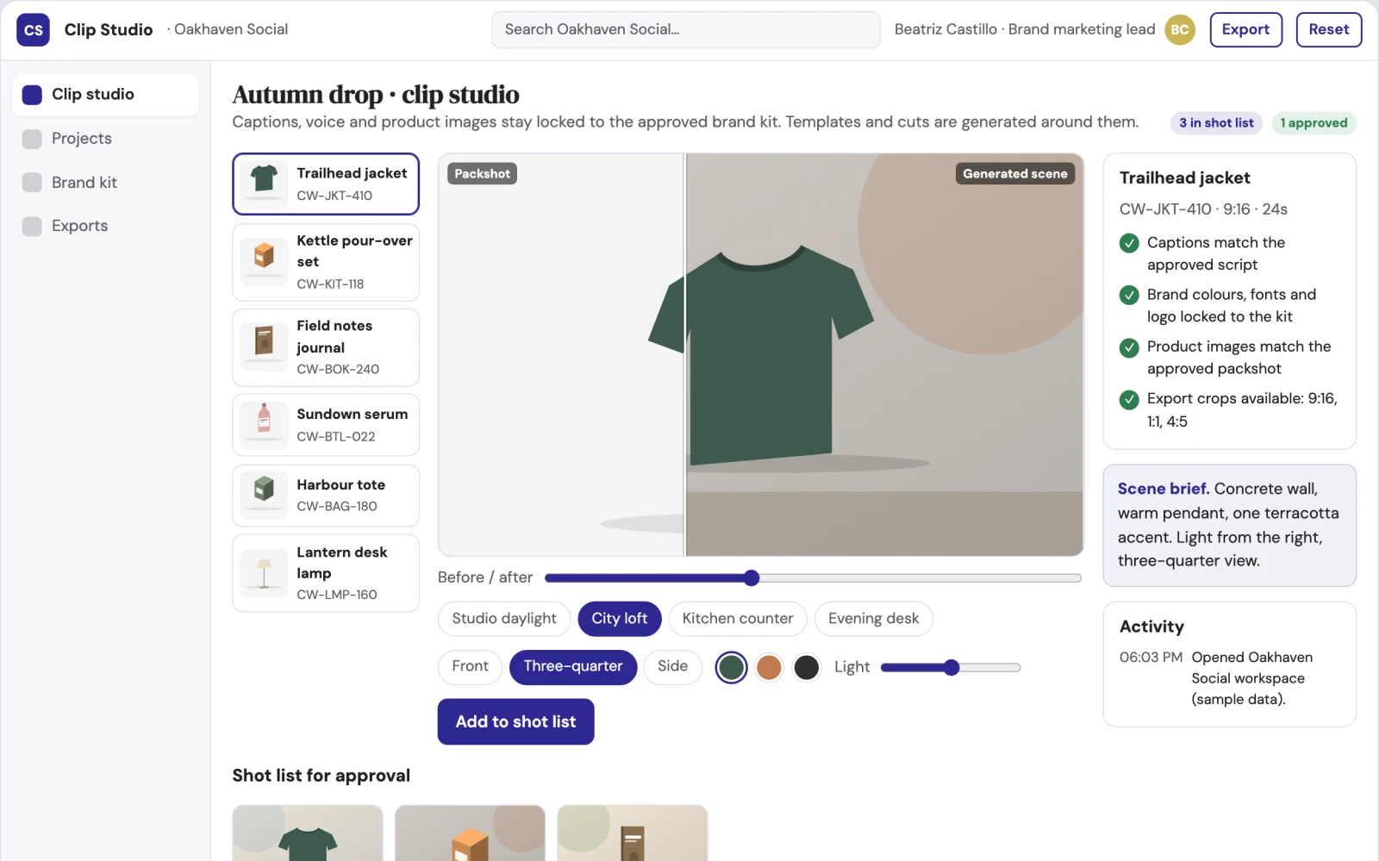The width and height of the screenshot is (1379, 861).
Task: Click the Light slider handle
Action: point(952,667)
